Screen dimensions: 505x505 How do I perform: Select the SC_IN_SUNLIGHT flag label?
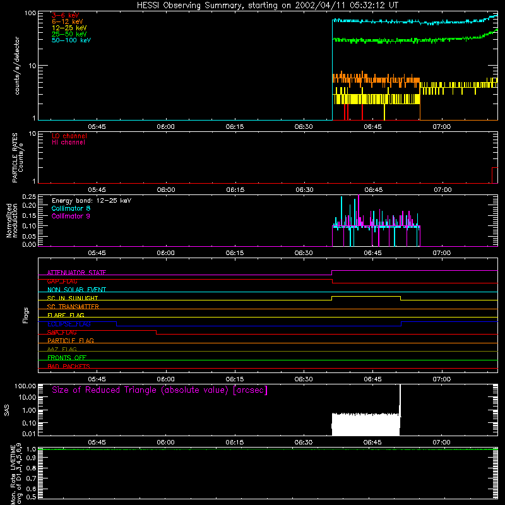click(x=73, y=298)
